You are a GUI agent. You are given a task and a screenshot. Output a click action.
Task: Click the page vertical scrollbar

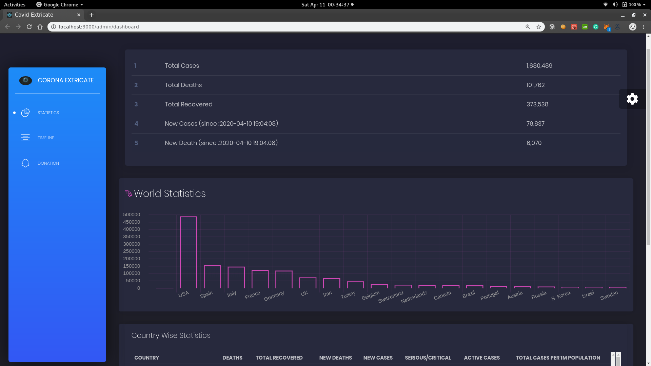(648, 146)
